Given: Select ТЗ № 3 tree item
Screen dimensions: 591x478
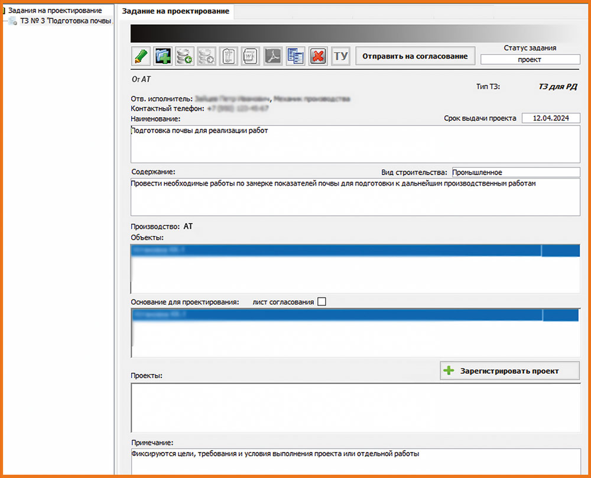Looking at the screenshot, I should tap(65, 21).
